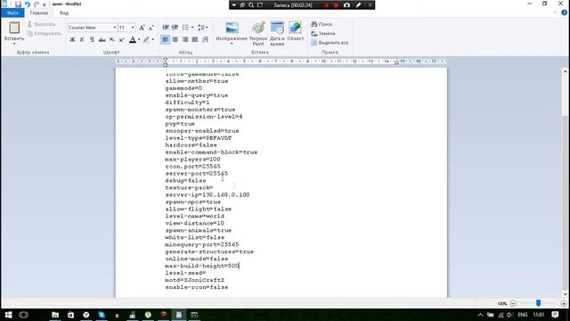Align text right
The image size is (570, 321).
coord(185,39)
